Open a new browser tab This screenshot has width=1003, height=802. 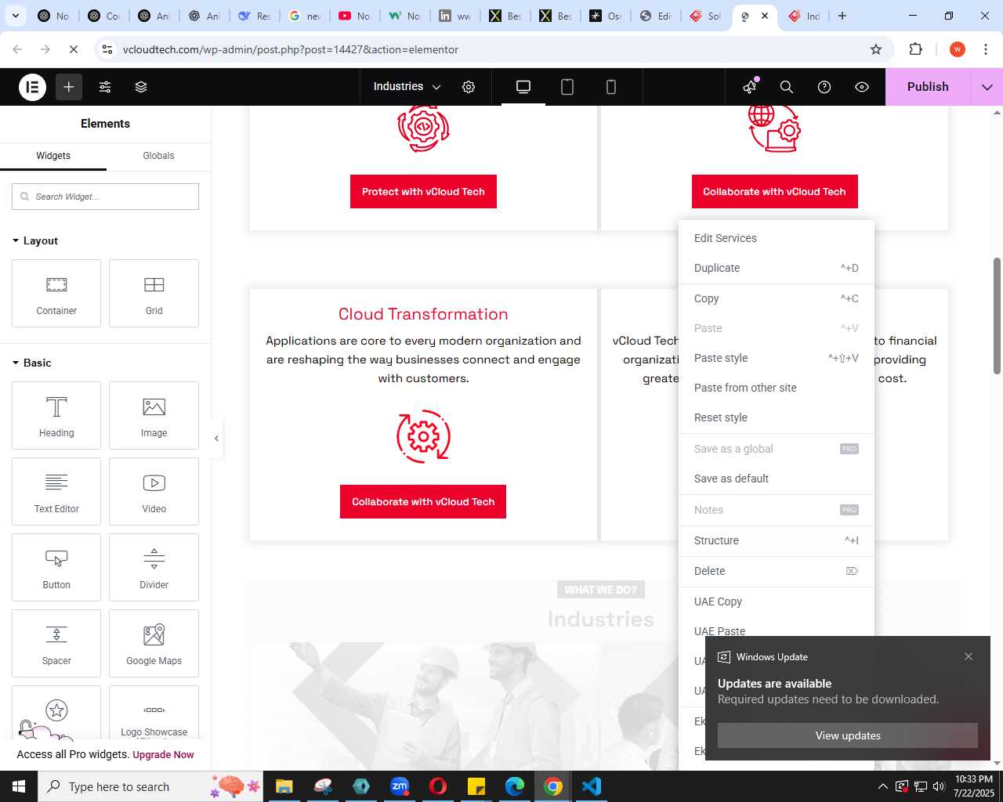pyautogui.click(x=842, y=16)
